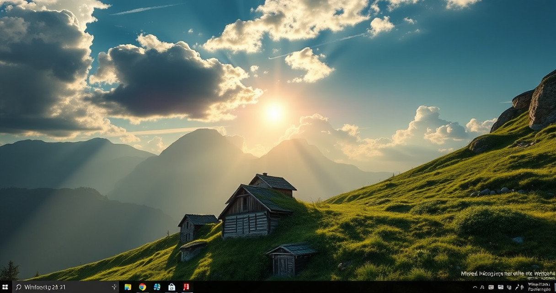Click the second tray icon right of the chevron
556x293 pixels.
(491, 287)
